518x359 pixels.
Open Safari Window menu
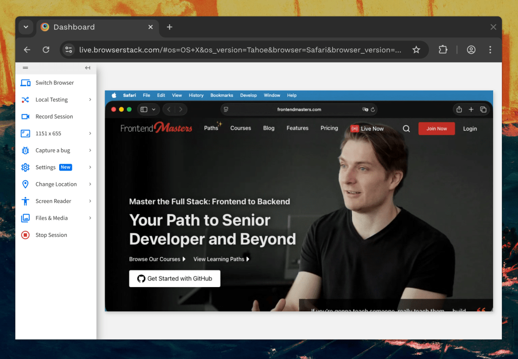click(x=272, y=95)
